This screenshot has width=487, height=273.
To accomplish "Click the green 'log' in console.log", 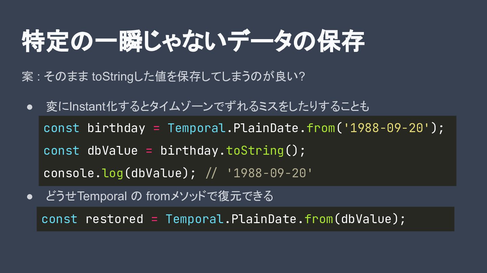I will click(x=113, y=173).
